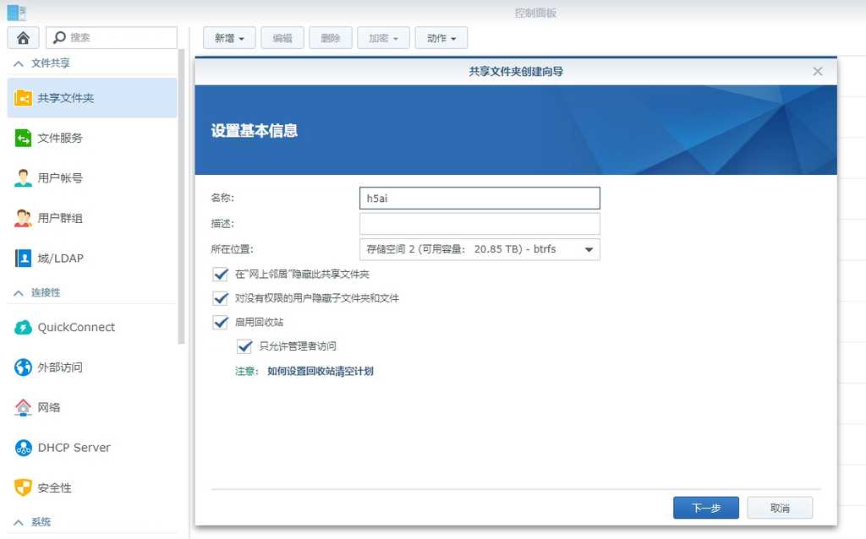Screen dimensions: 866x539
Task: Uncheck 启用回收站 option
Action: 221,322
